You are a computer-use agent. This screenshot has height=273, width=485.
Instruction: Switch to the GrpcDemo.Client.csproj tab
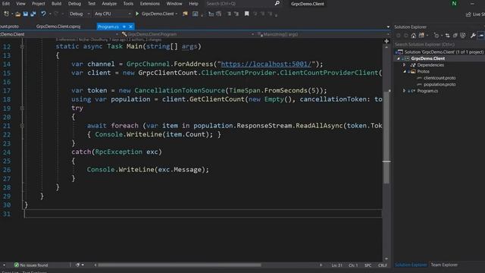[x=58, y=27]
